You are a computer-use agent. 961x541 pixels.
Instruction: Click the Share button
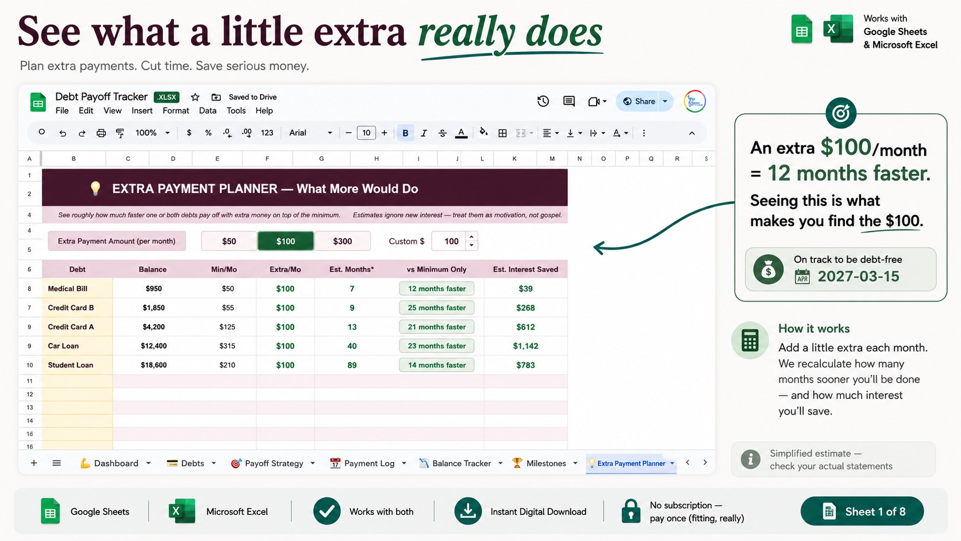point(638,101)
